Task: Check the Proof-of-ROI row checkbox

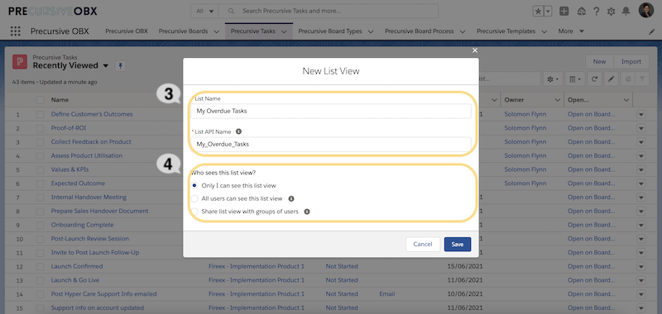Action: coord(40,128)
